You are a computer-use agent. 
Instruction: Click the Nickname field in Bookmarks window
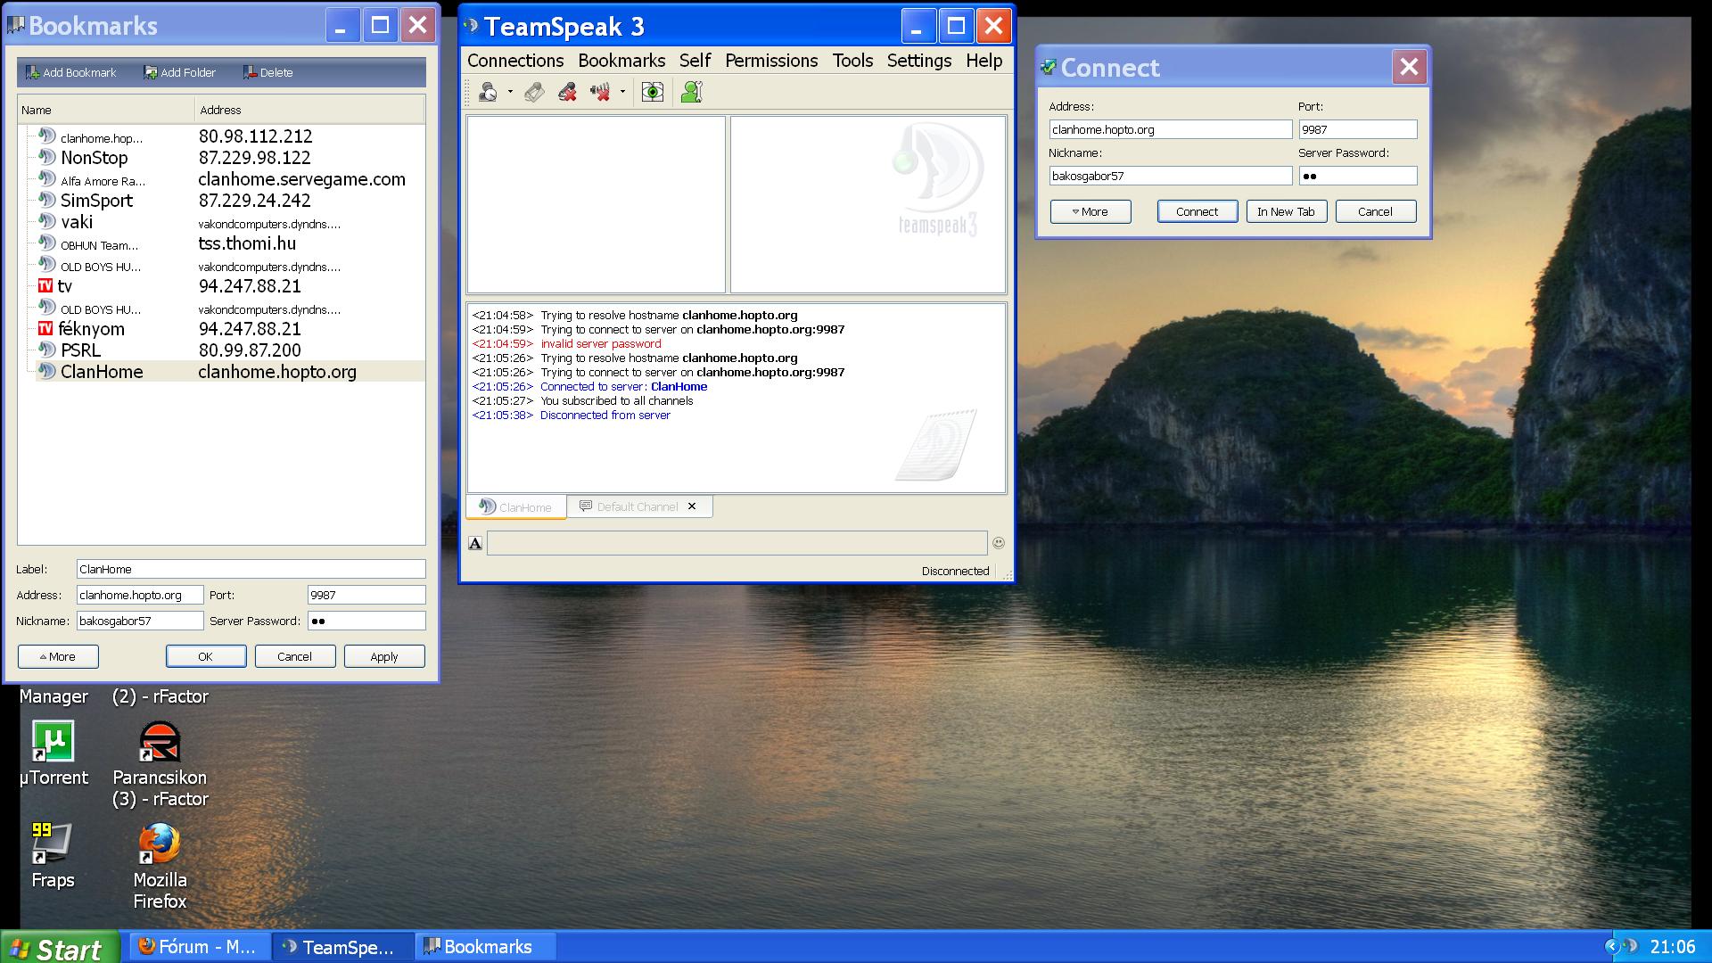(139, 621)
